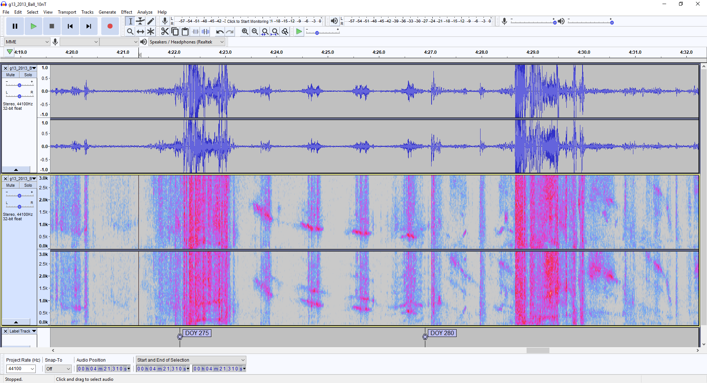Select the Multi-tool asterisk icon

click(151, 32)
